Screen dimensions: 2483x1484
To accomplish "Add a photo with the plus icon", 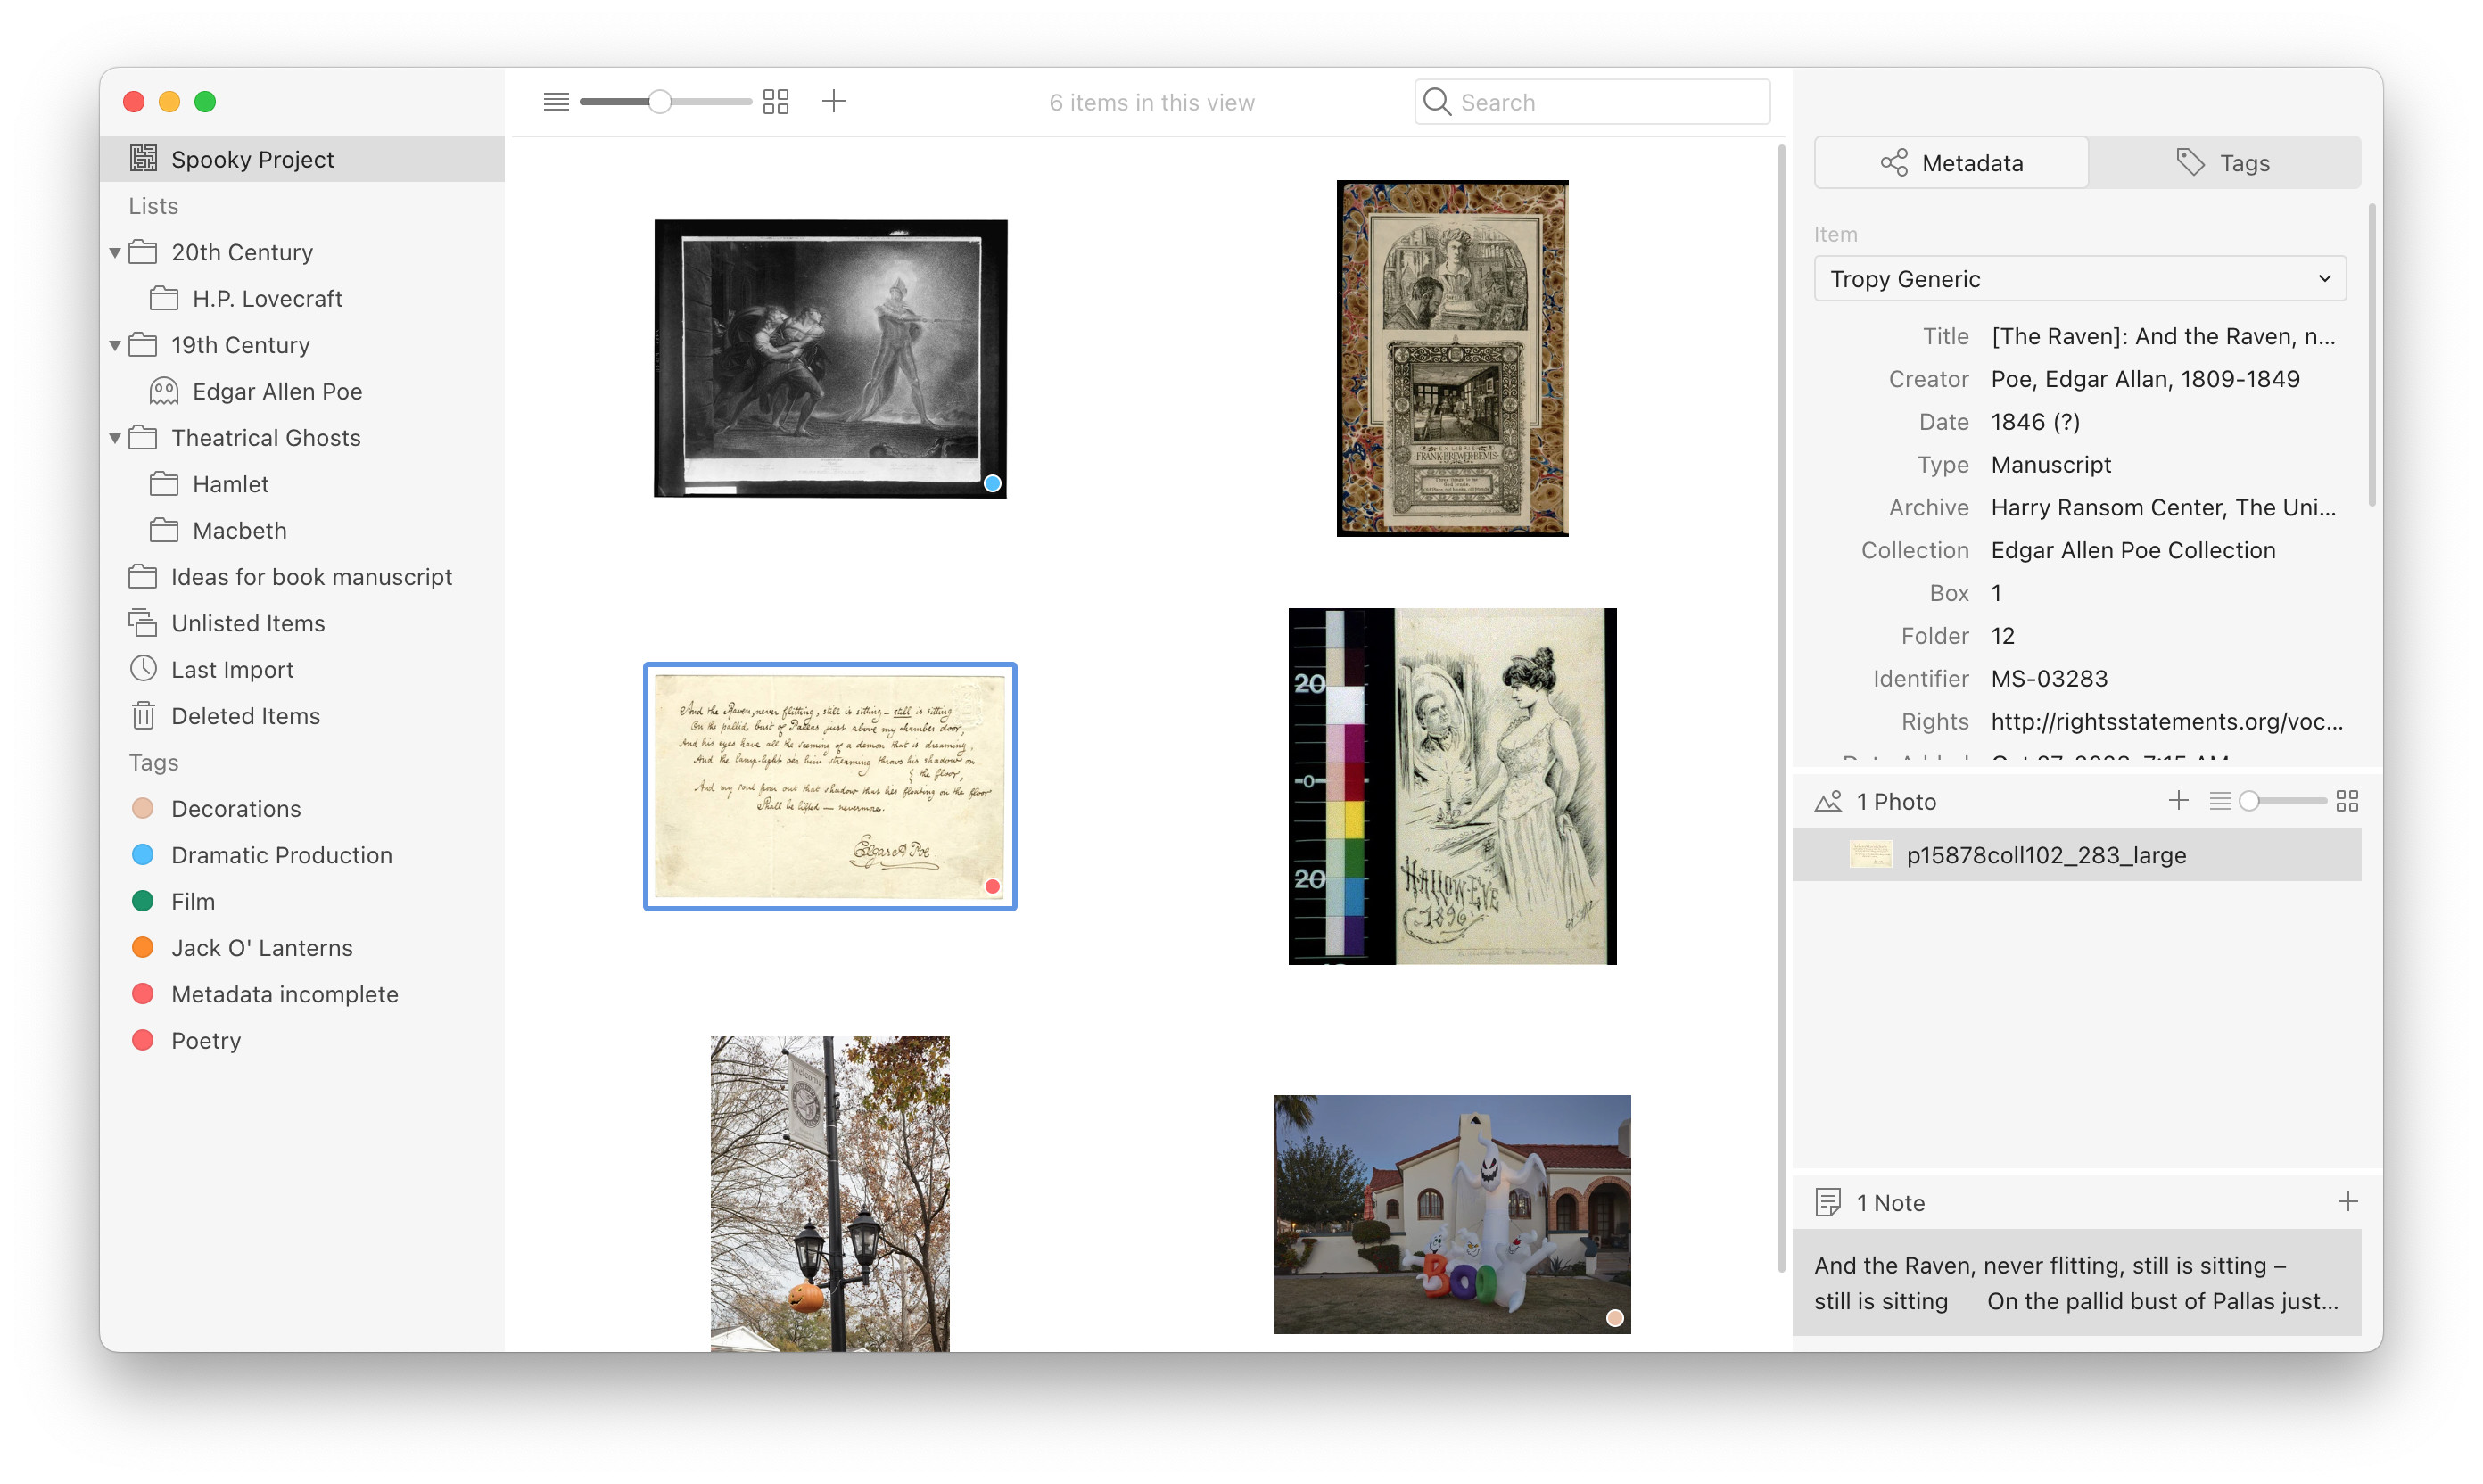I will click(2178, 800).
